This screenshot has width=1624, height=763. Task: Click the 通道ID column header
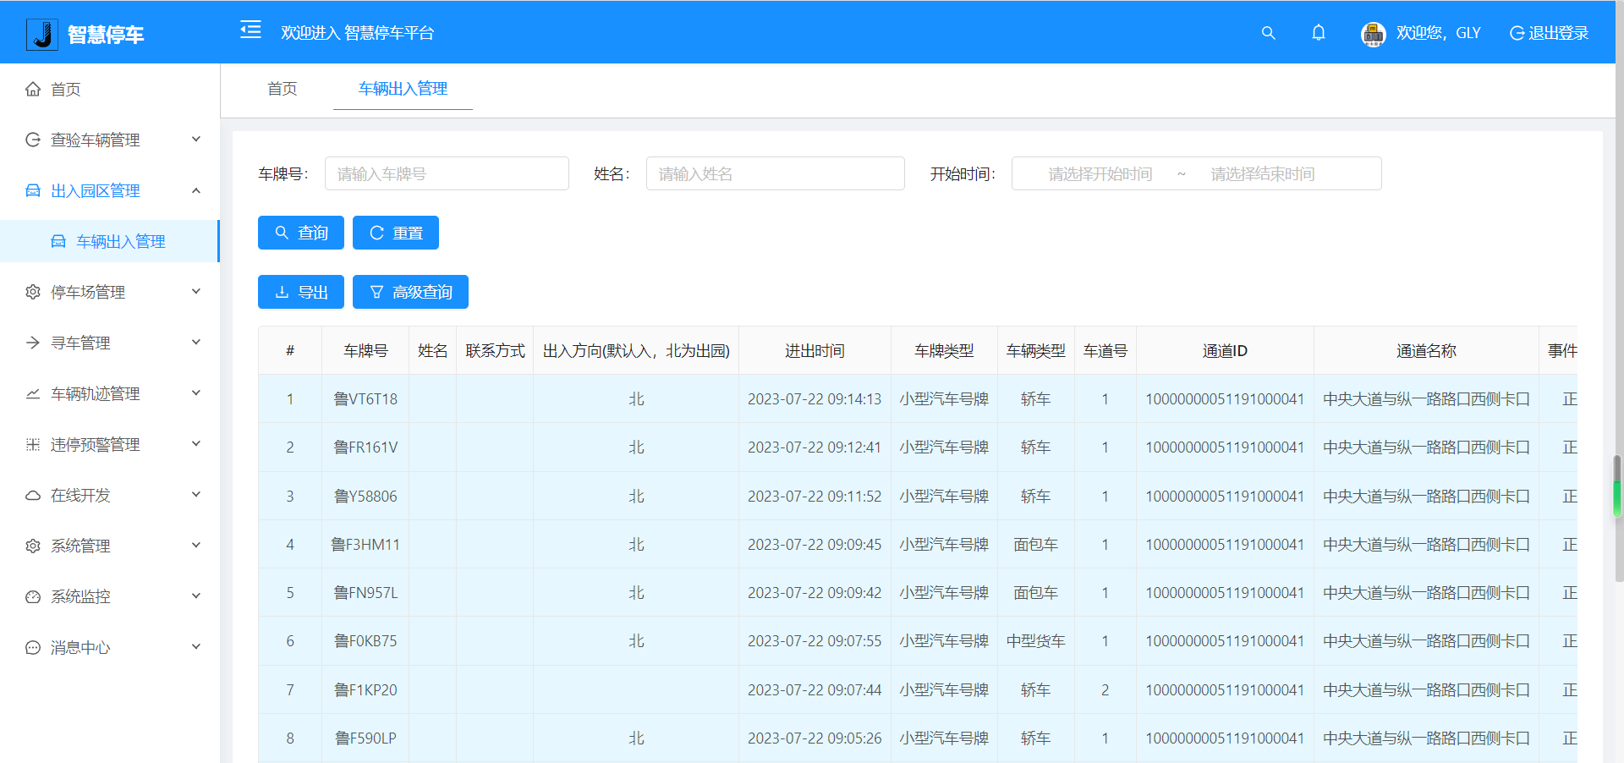coord(1225,350)
